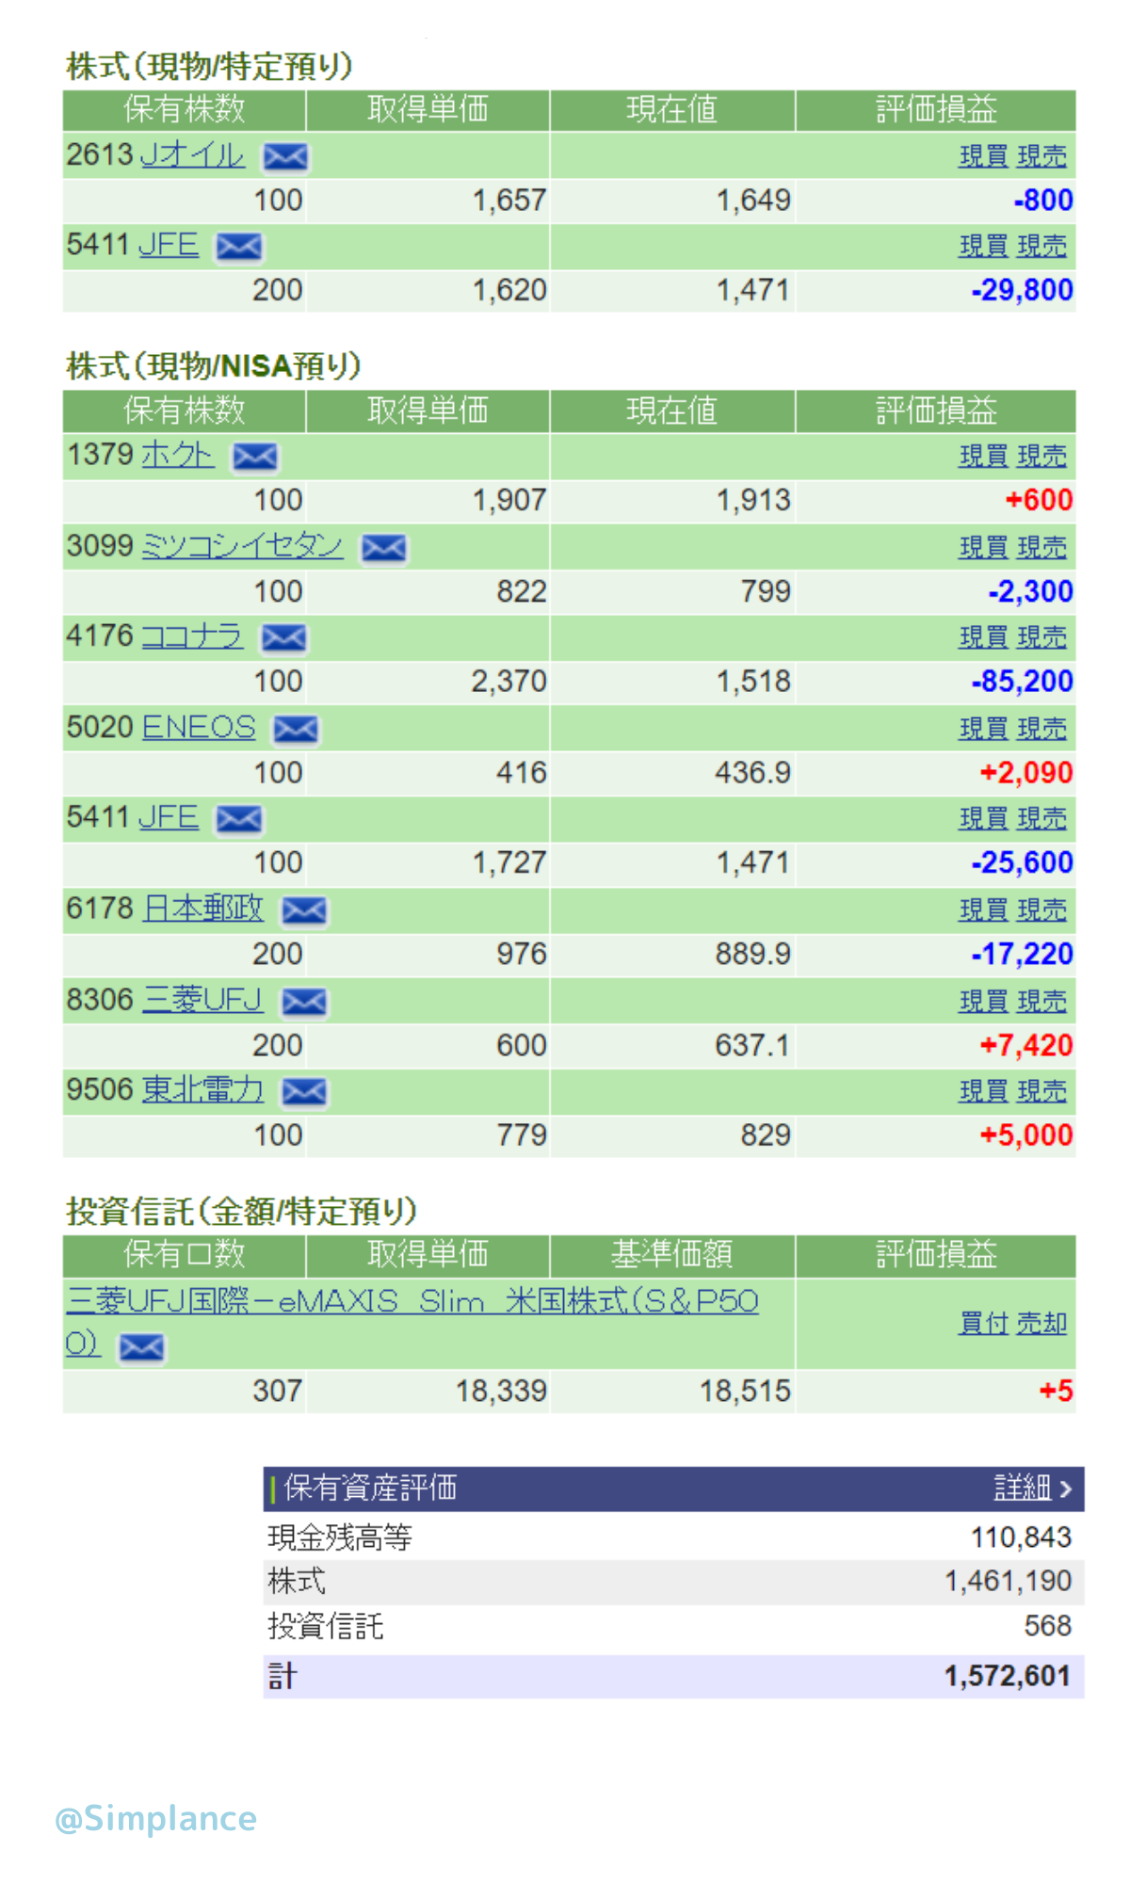Open the Jオイル stock link
This screenshot has width=1130, height=1883.
click(192, 154)
